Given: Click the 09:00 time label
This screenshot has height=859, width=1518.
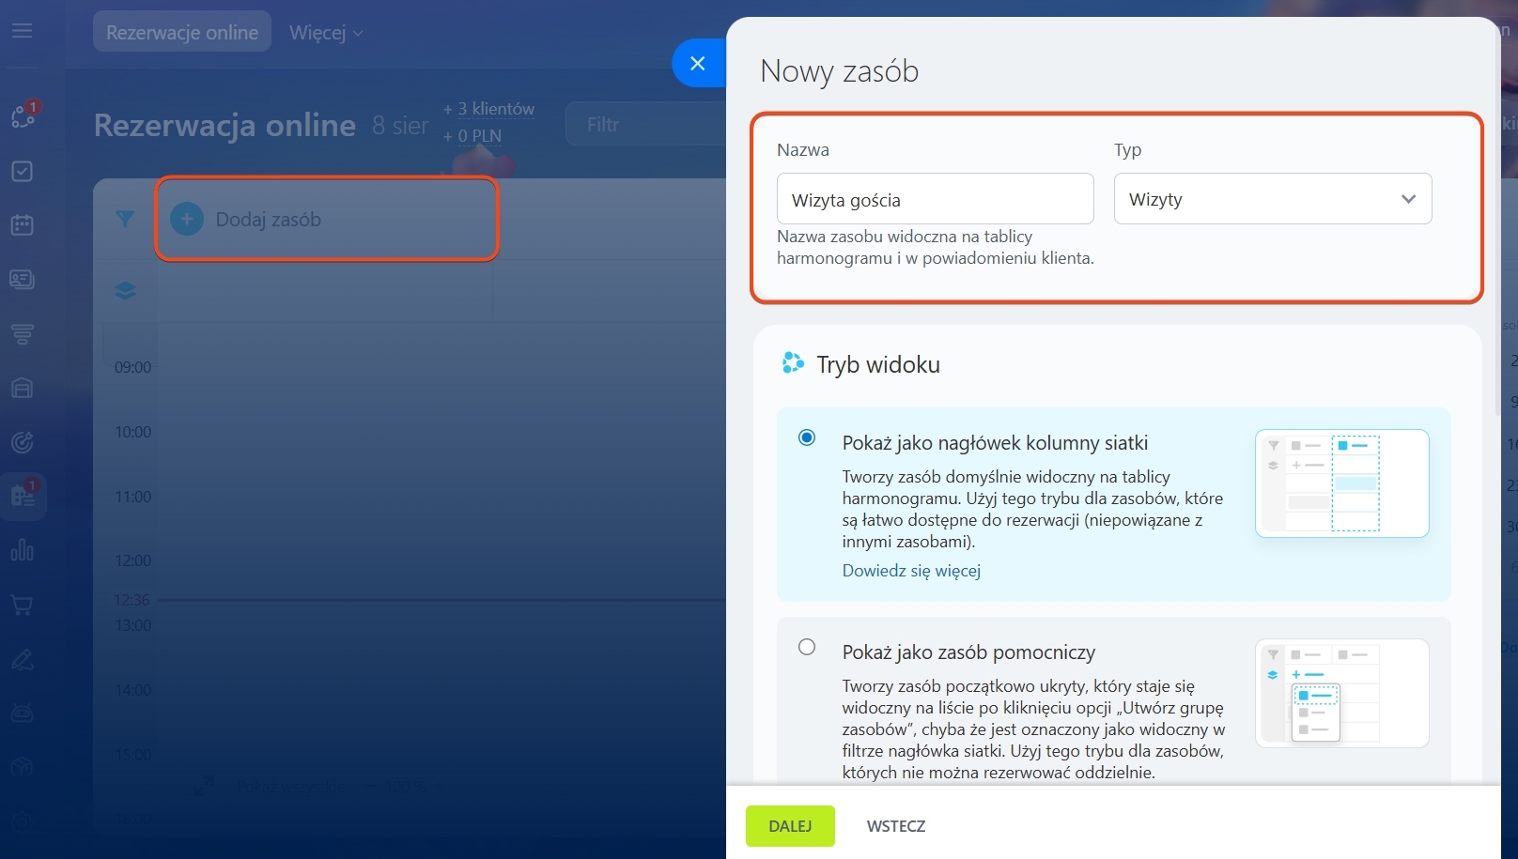Looking at the screenshot, I should click(132, 367).
